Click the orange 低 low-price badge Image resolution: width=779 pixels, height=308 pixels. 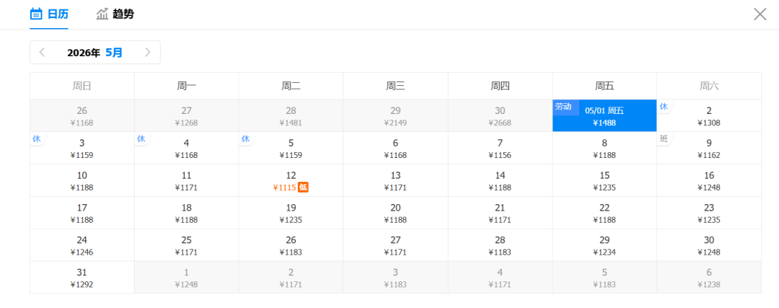coord(304,188)
